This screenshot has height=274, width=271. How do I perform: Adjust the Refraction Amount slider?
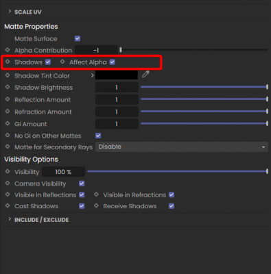click(x=204, y=112)
